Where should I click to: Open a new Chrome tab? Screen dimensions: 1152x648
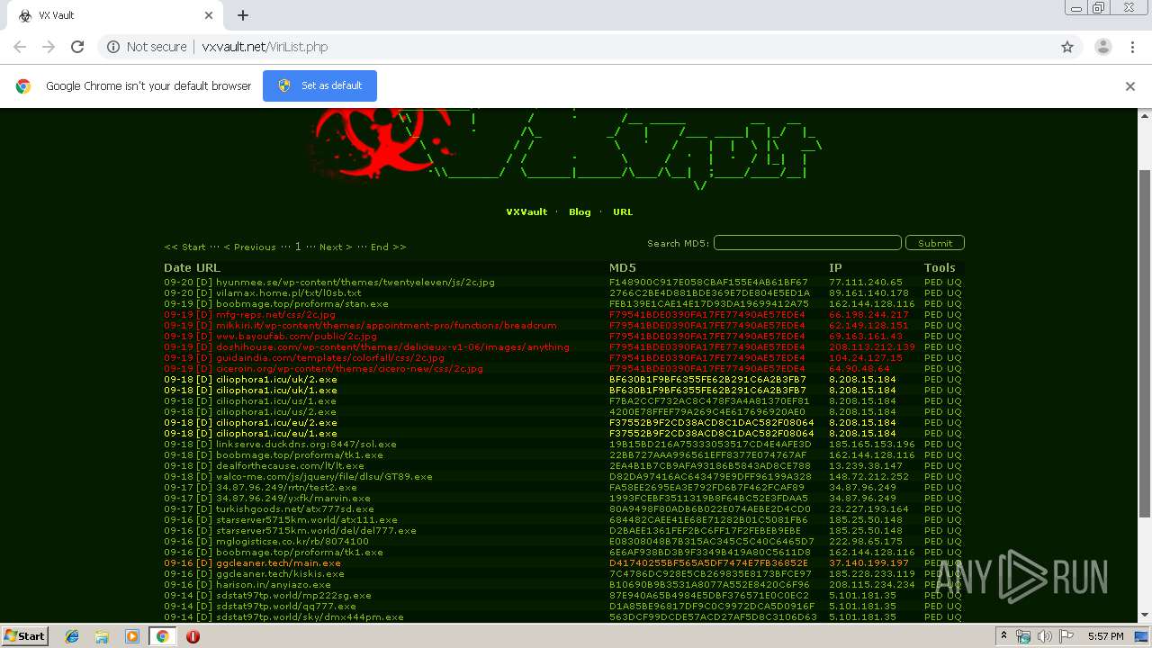coord(243,15)
